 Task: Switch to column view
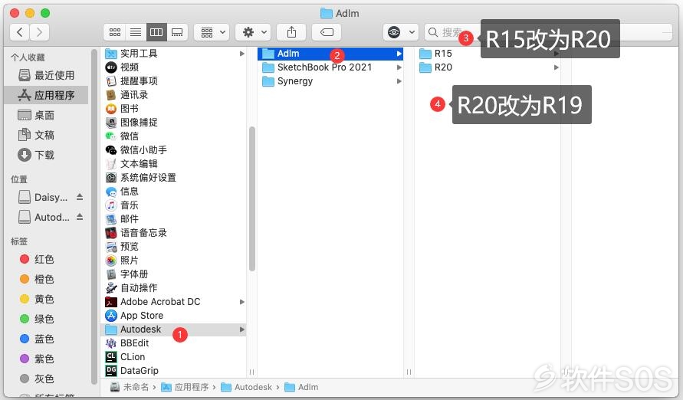pos(156,32)
